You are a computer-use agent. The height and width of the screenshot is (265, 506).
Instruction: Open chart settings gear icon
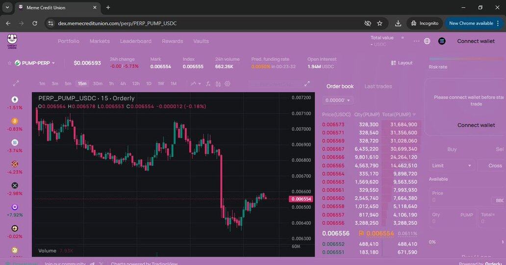tap(228, 84)
